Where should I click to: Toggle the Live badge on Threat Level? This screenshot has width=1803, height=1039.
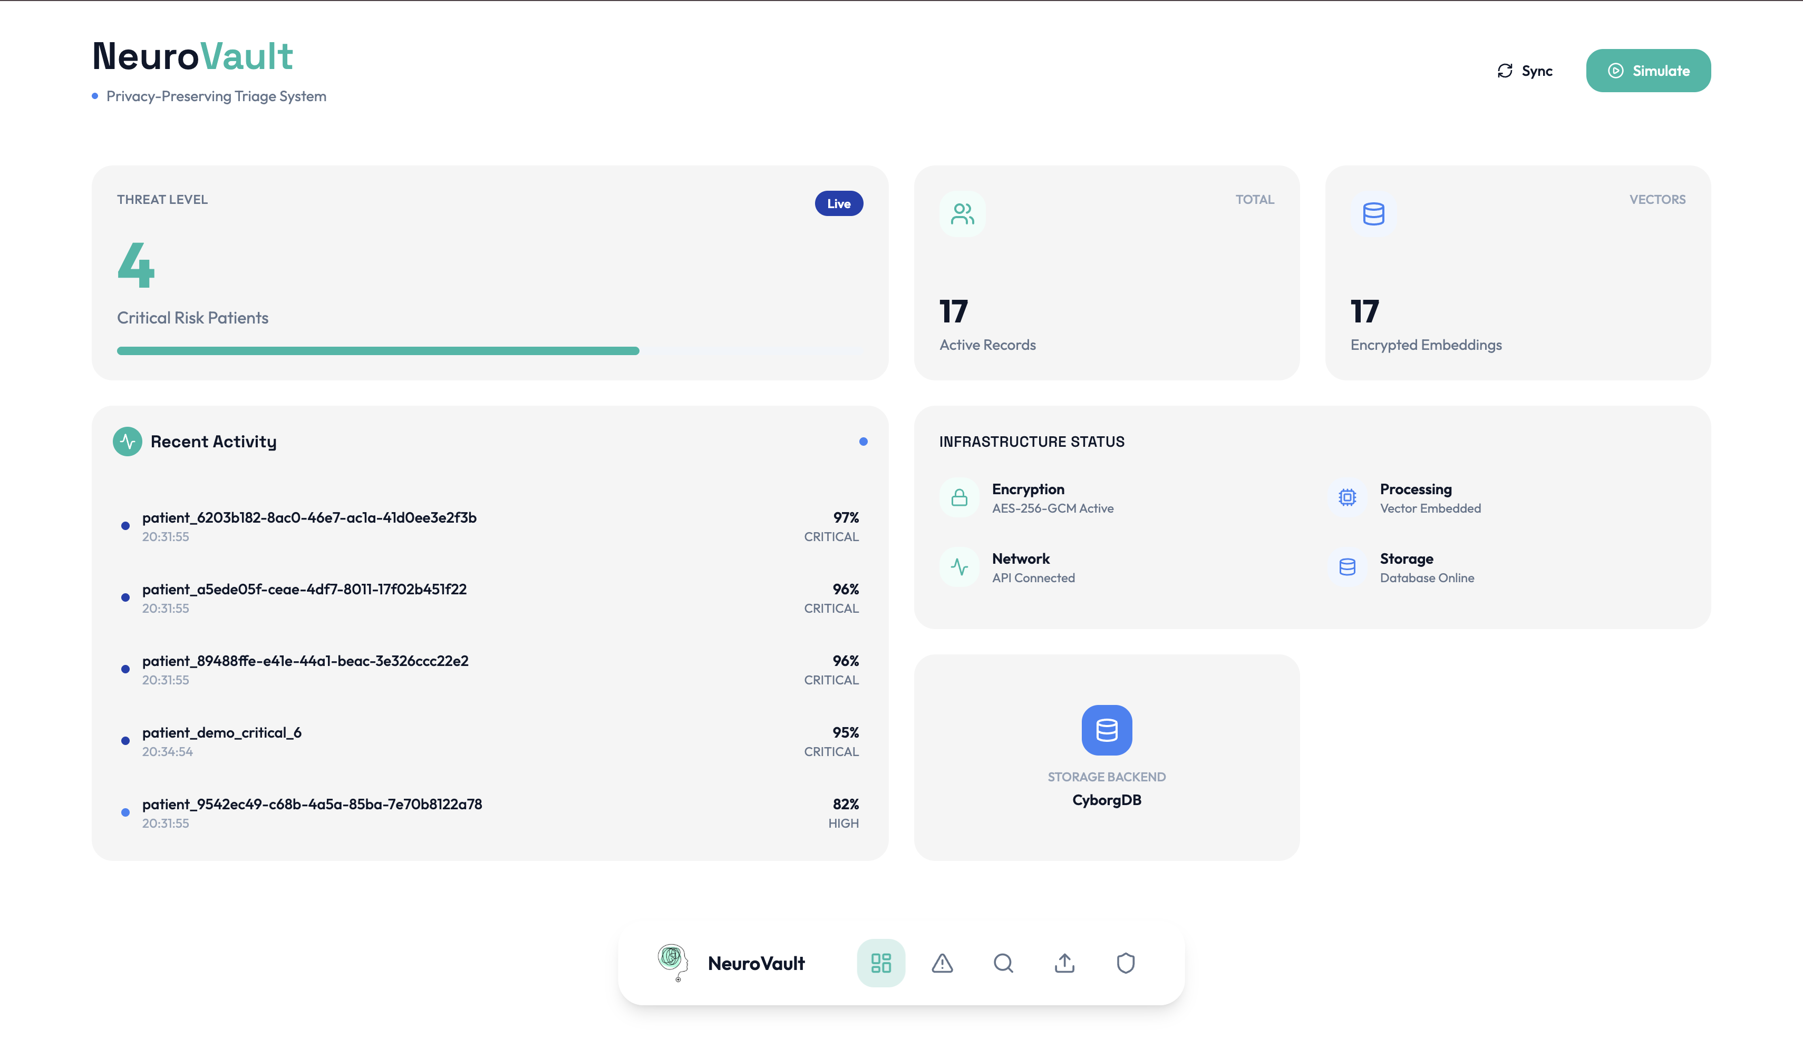click(838, 203)
